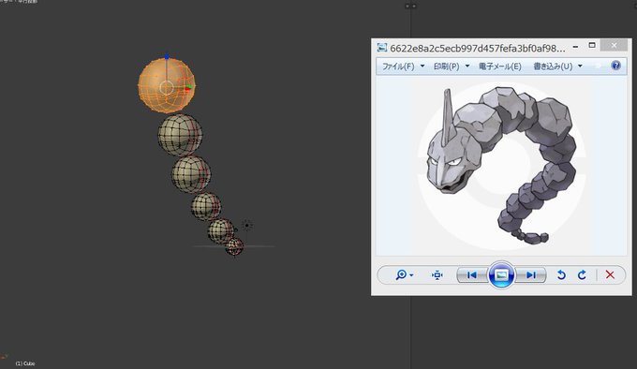Expand the 書き込み(U) dropdown arrow

(x=580, y=66)
